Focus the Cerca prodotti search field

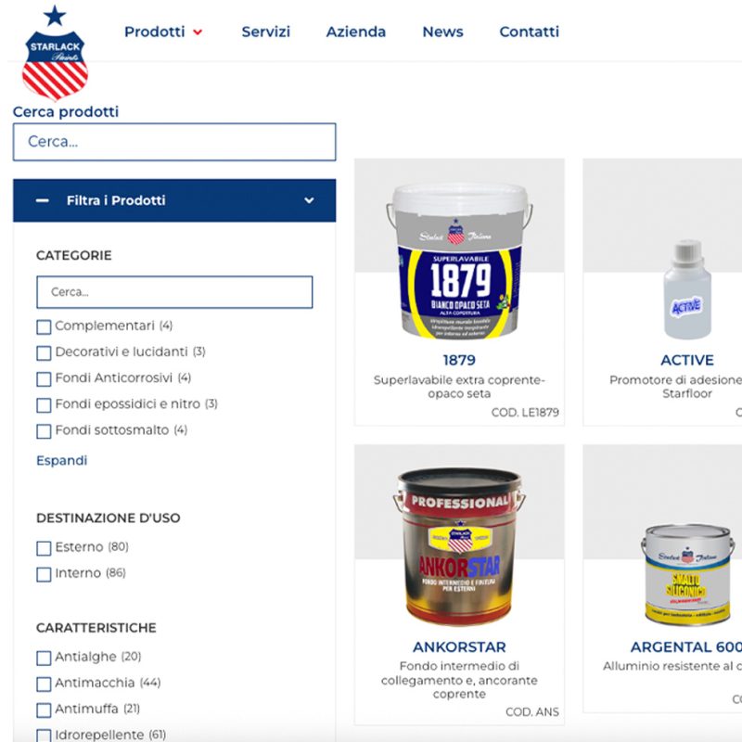click(x=174, y=142)
